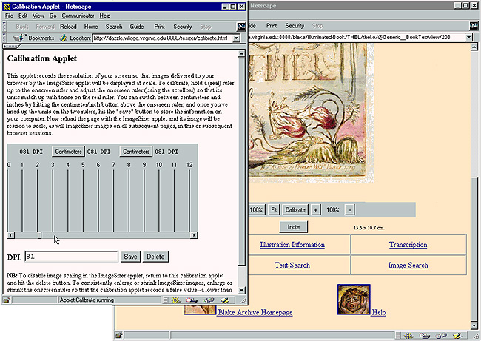The height and width of the screenshot is (341, 481).
Task: Click Print in the back Netscape window toolbar
Action: pos(272,26)
